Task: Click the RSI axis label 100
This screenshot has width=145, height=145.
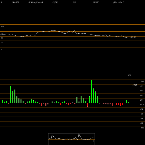Action: click(3, 26)
